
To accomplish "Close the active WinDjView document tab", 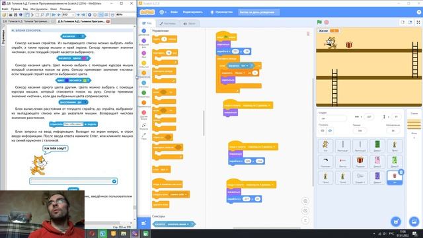I will [108, 21].
